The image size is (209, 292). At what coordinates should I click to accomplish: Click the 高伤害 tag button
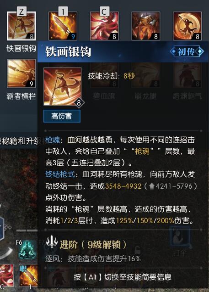point(62,116)
